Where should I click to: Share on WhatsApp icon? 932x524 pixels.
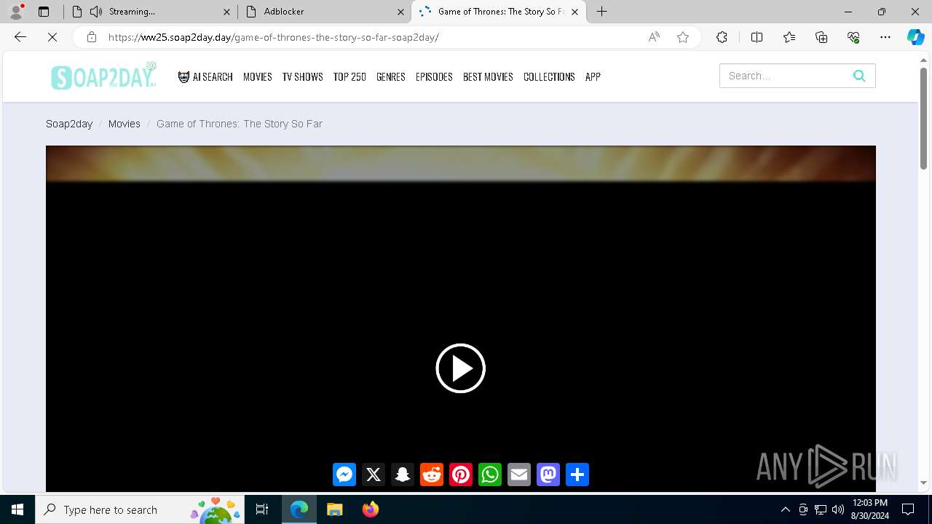[490, 475]
